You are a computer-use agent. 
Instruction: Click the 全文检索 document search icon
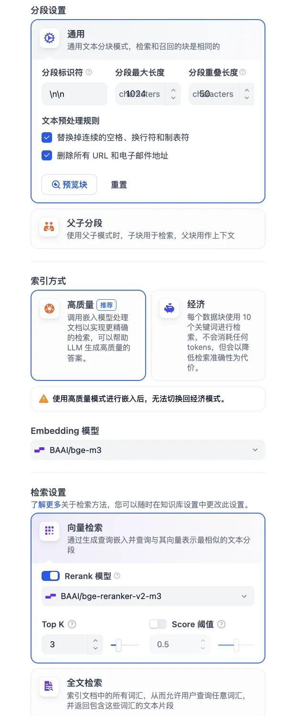[49, 686]
